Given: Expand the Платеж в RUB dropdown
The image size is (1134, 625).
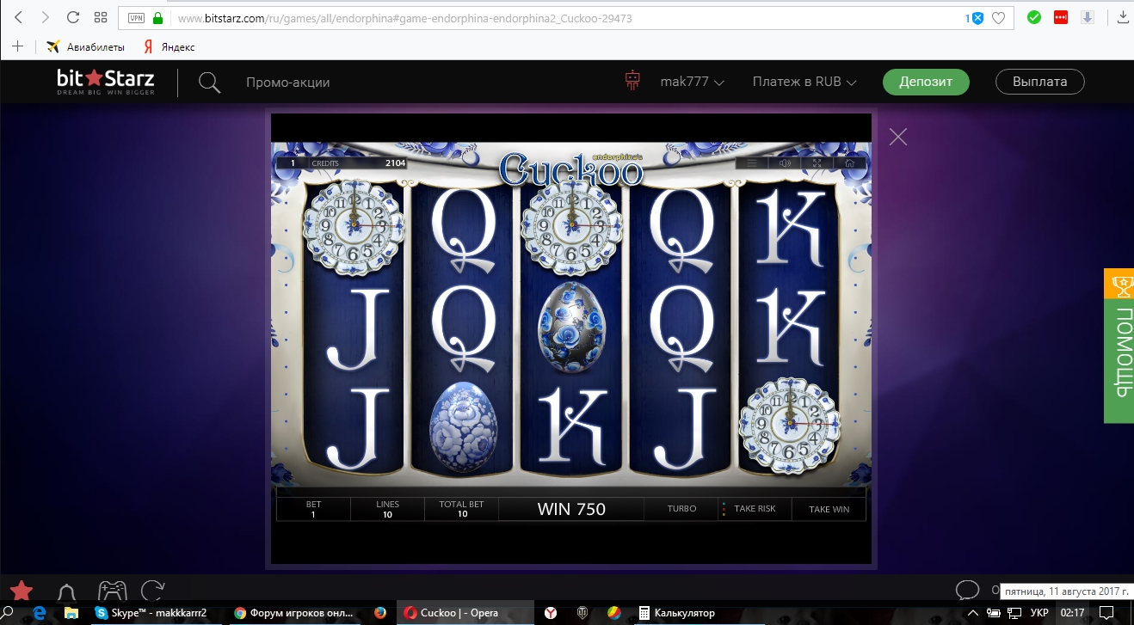Looking at the screenshot, I should (x=804, y=83).
